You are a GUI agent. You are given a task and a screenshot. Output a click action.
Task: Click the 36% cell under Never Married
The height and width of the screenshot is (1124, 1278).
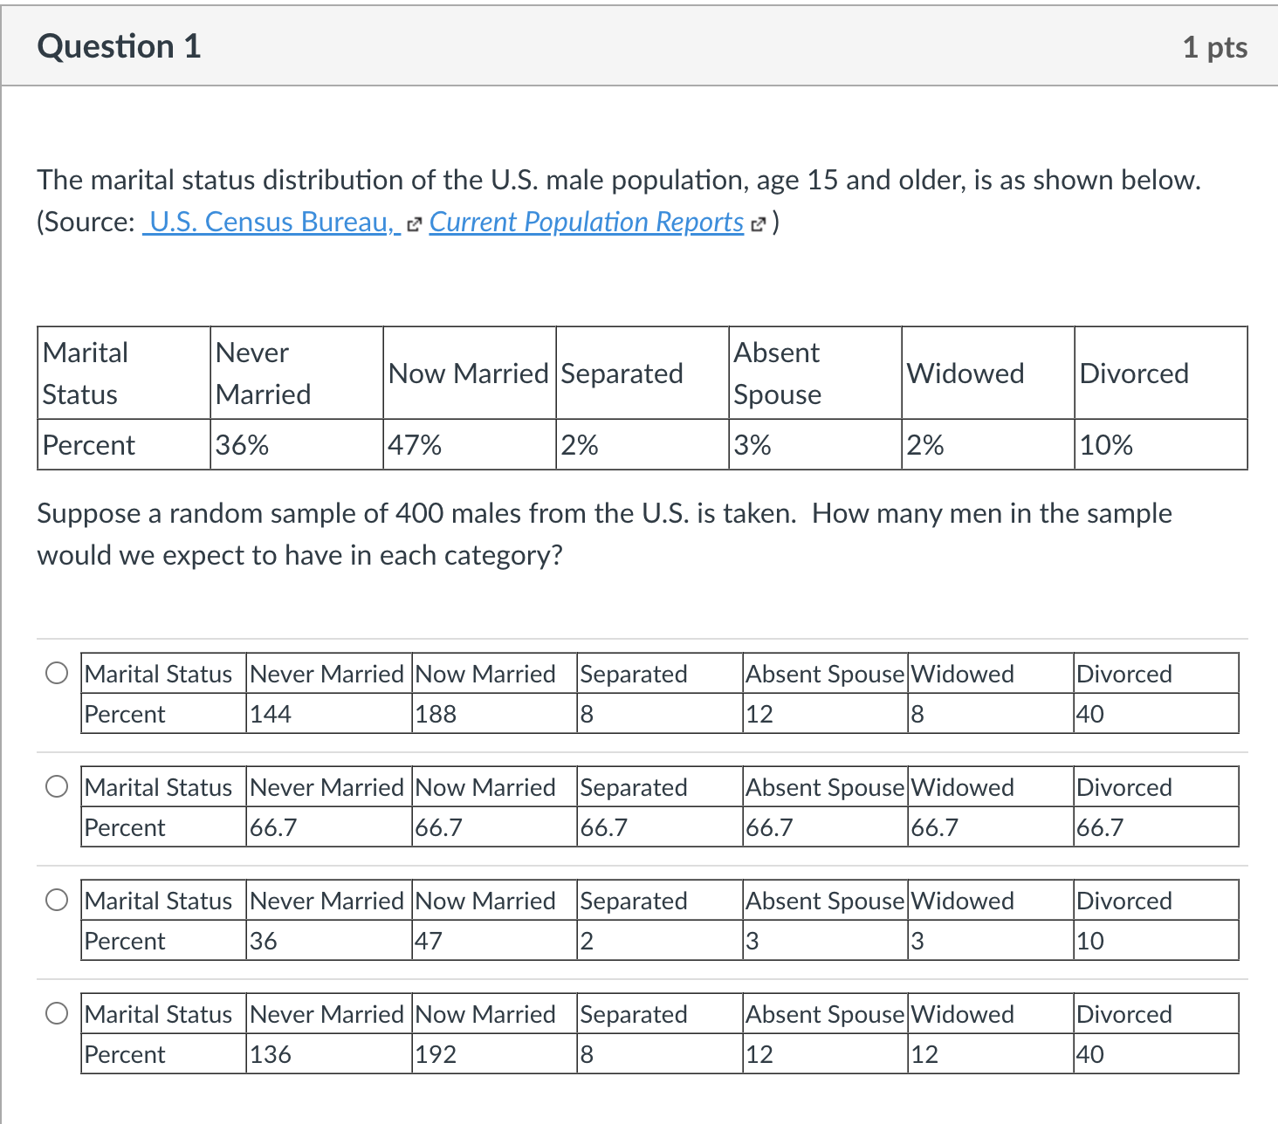(241, 445)
